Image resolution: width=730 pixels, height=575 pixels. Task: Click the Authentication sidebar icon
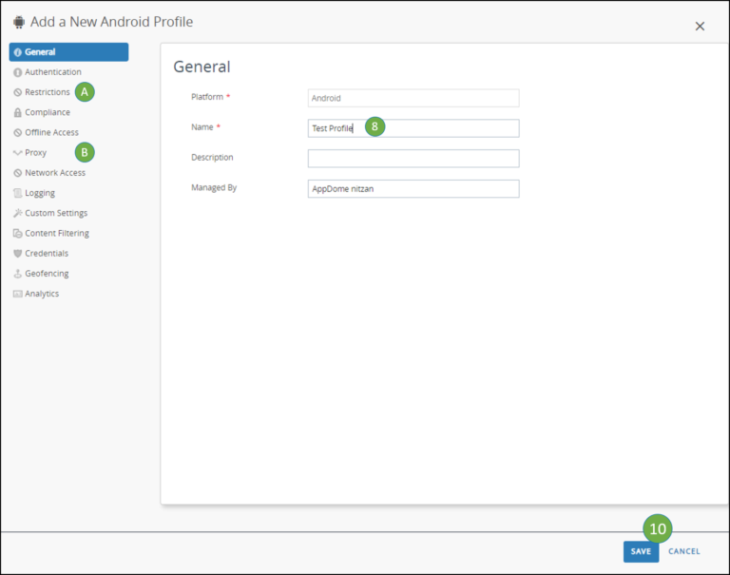(x=17, y=72)
